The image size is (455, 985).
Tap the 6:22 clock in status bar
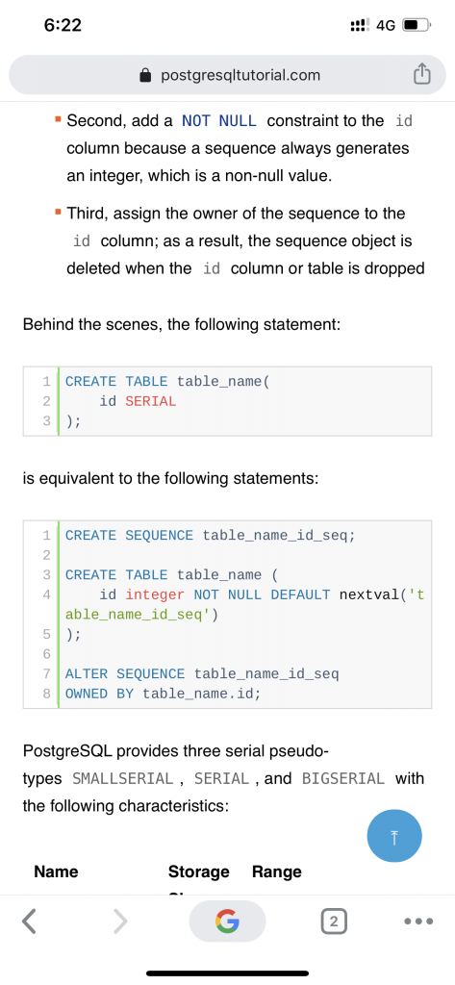[63, 25]
